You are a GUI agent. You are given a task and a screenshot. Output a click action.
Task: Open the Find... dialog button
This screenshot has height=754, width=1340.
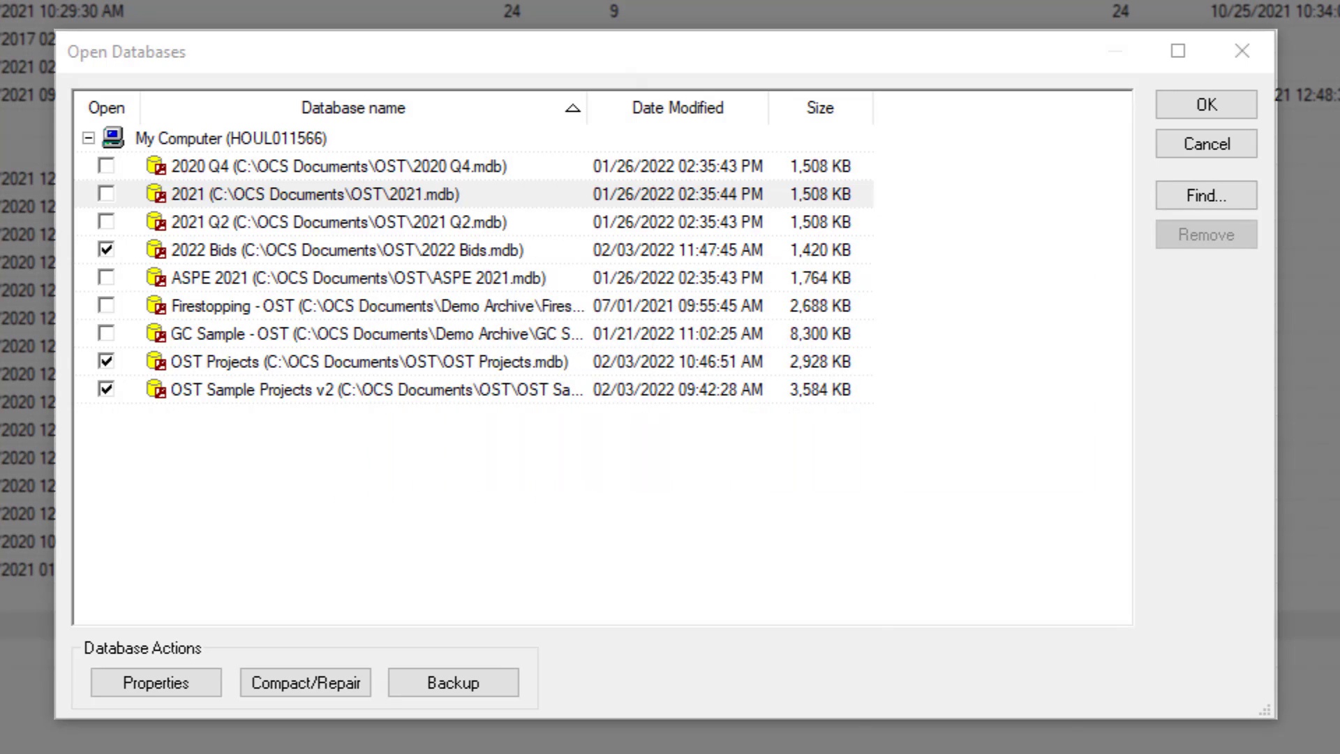tap(1206, 195)
